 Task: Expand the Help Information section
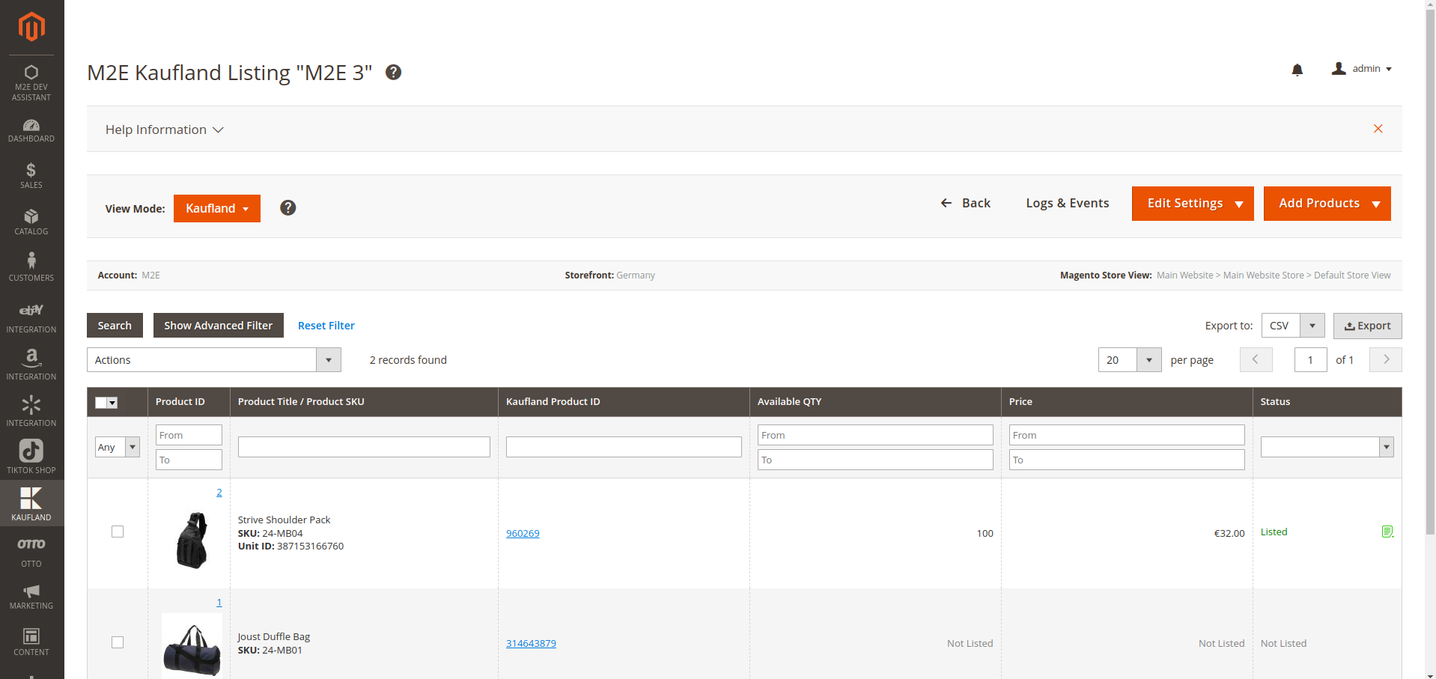164,130
